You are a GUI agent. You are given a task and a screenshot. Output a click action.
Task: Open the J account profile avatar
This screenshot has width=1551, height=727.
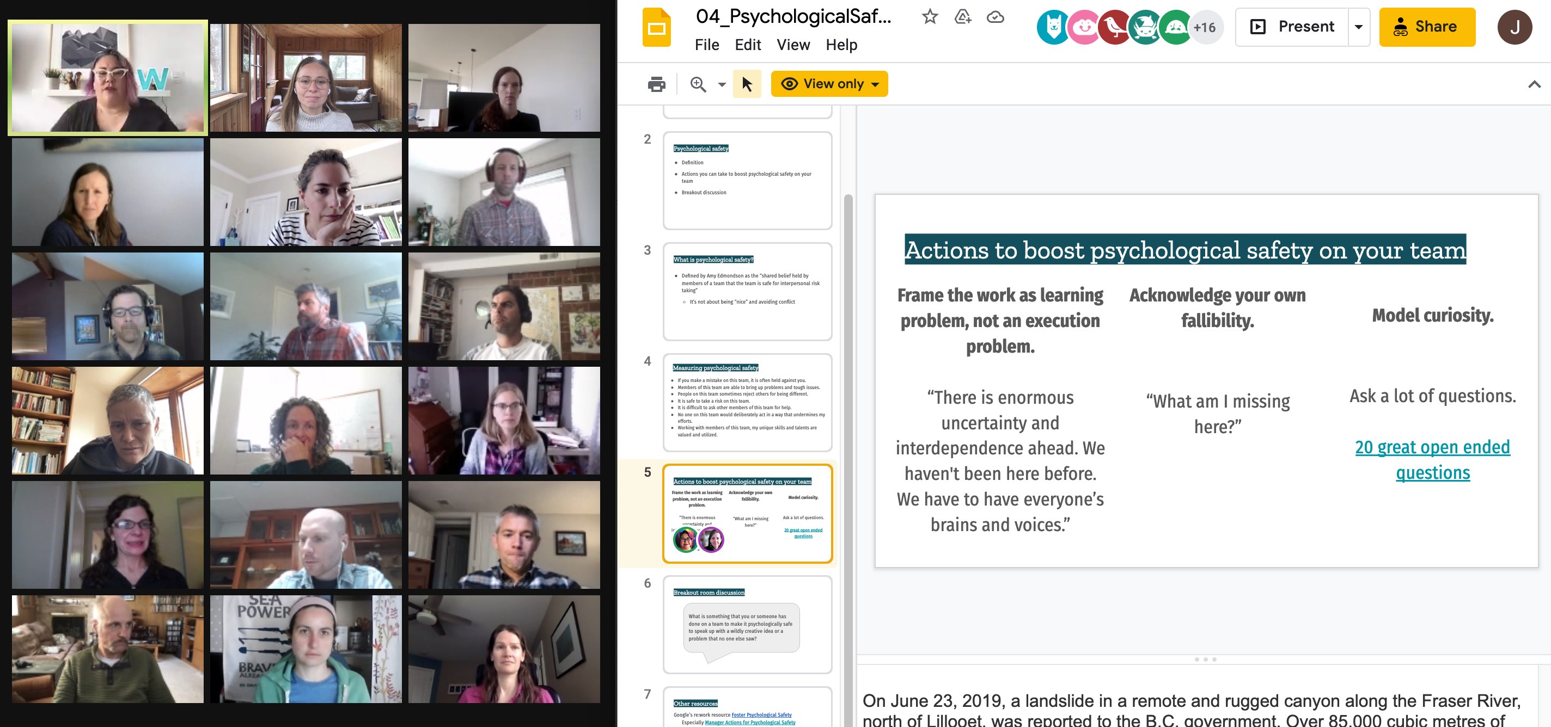(1515, 27)
